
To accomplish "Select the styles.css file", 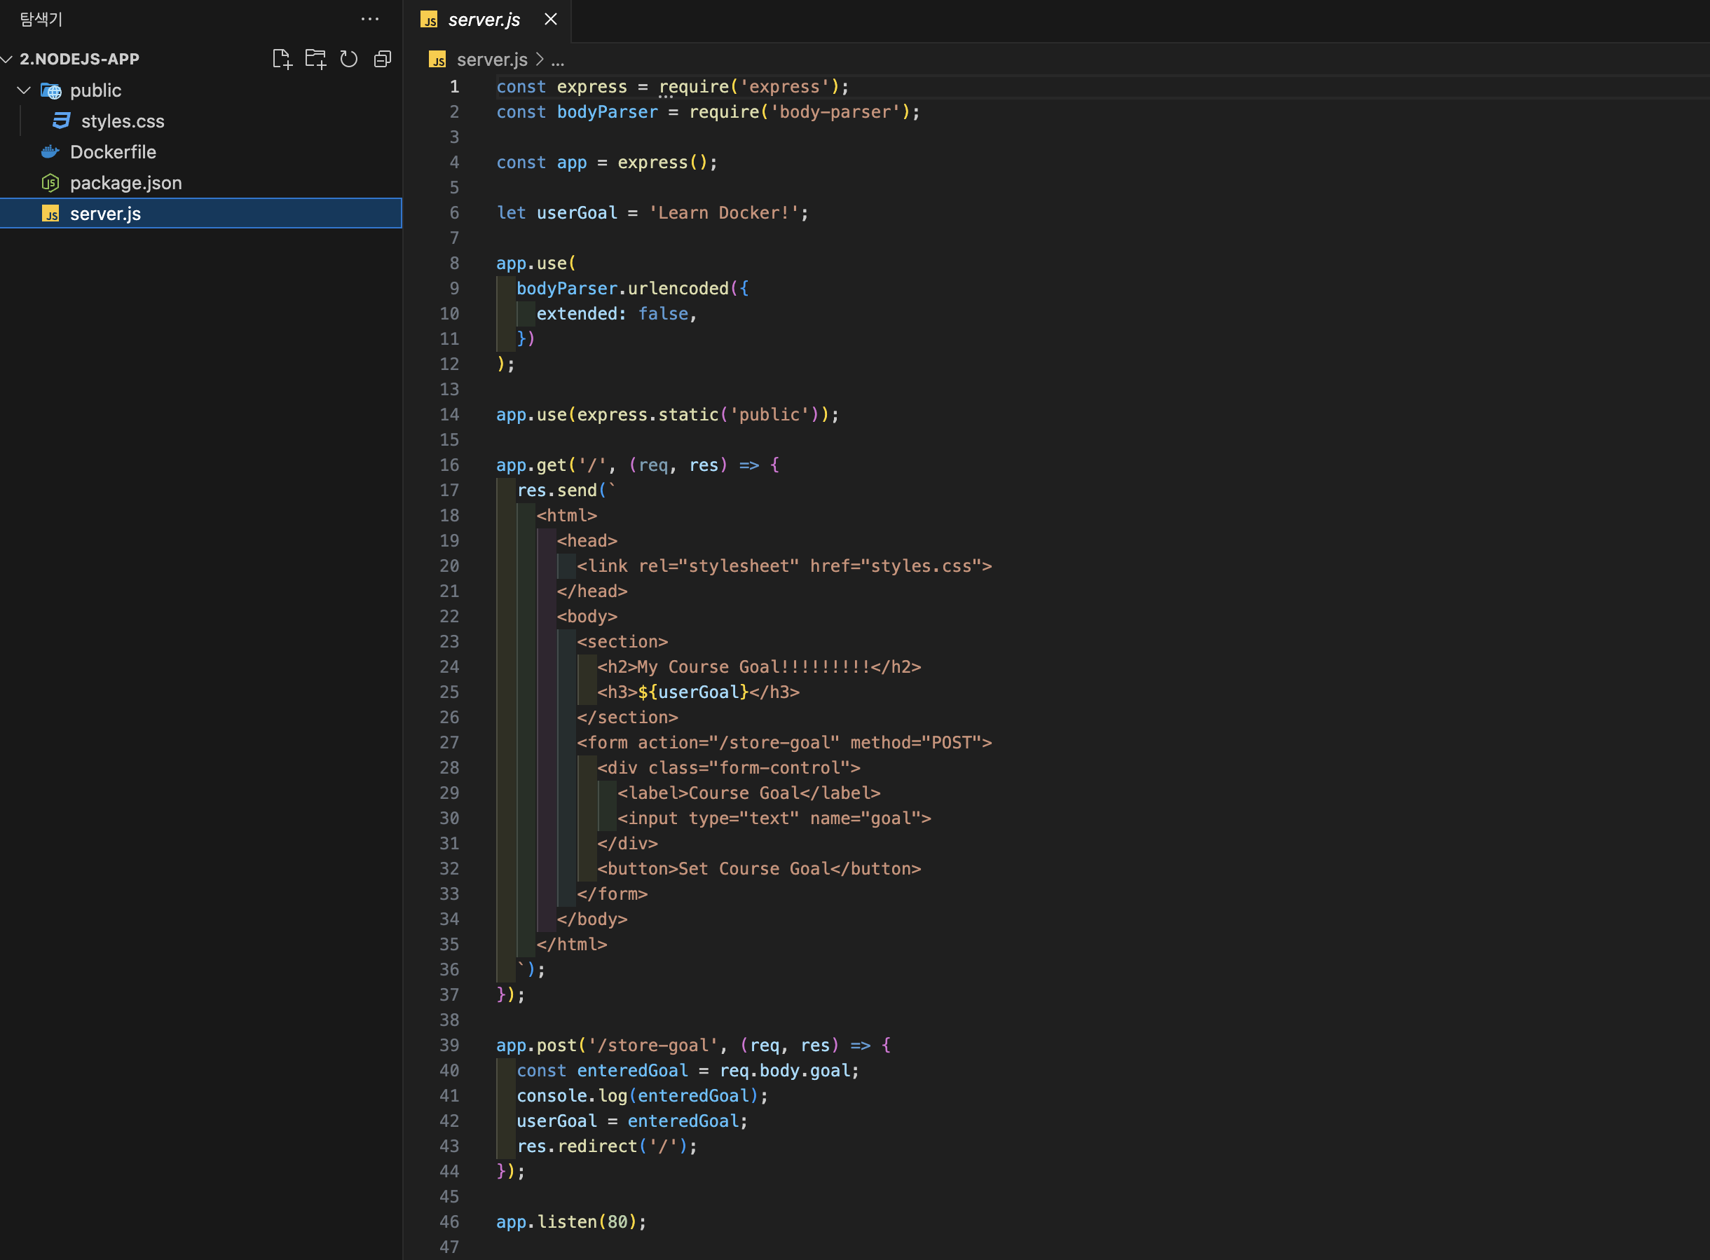I will pos(123,121).
